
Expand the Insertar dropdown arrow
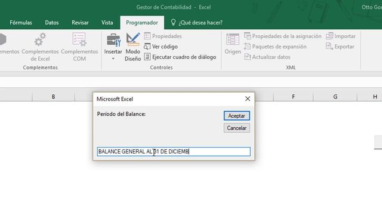pyautogui.click(x=113, y=59)
